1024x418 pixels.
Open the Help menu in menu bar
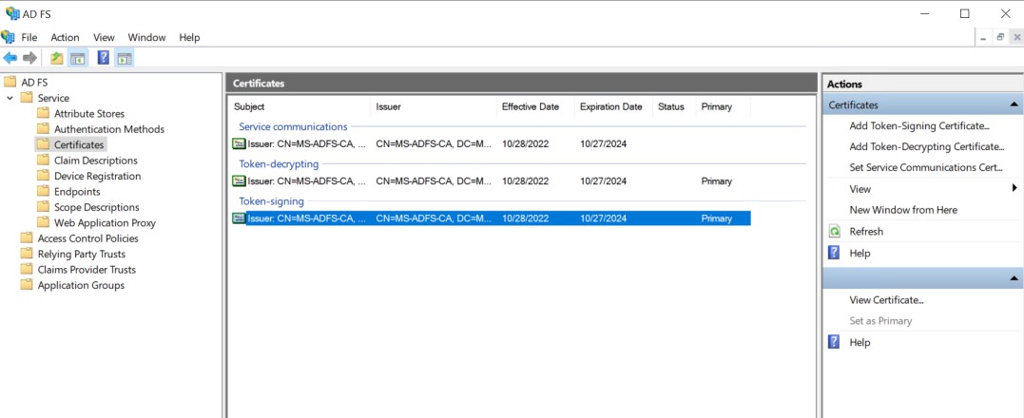tap(189, 37)
